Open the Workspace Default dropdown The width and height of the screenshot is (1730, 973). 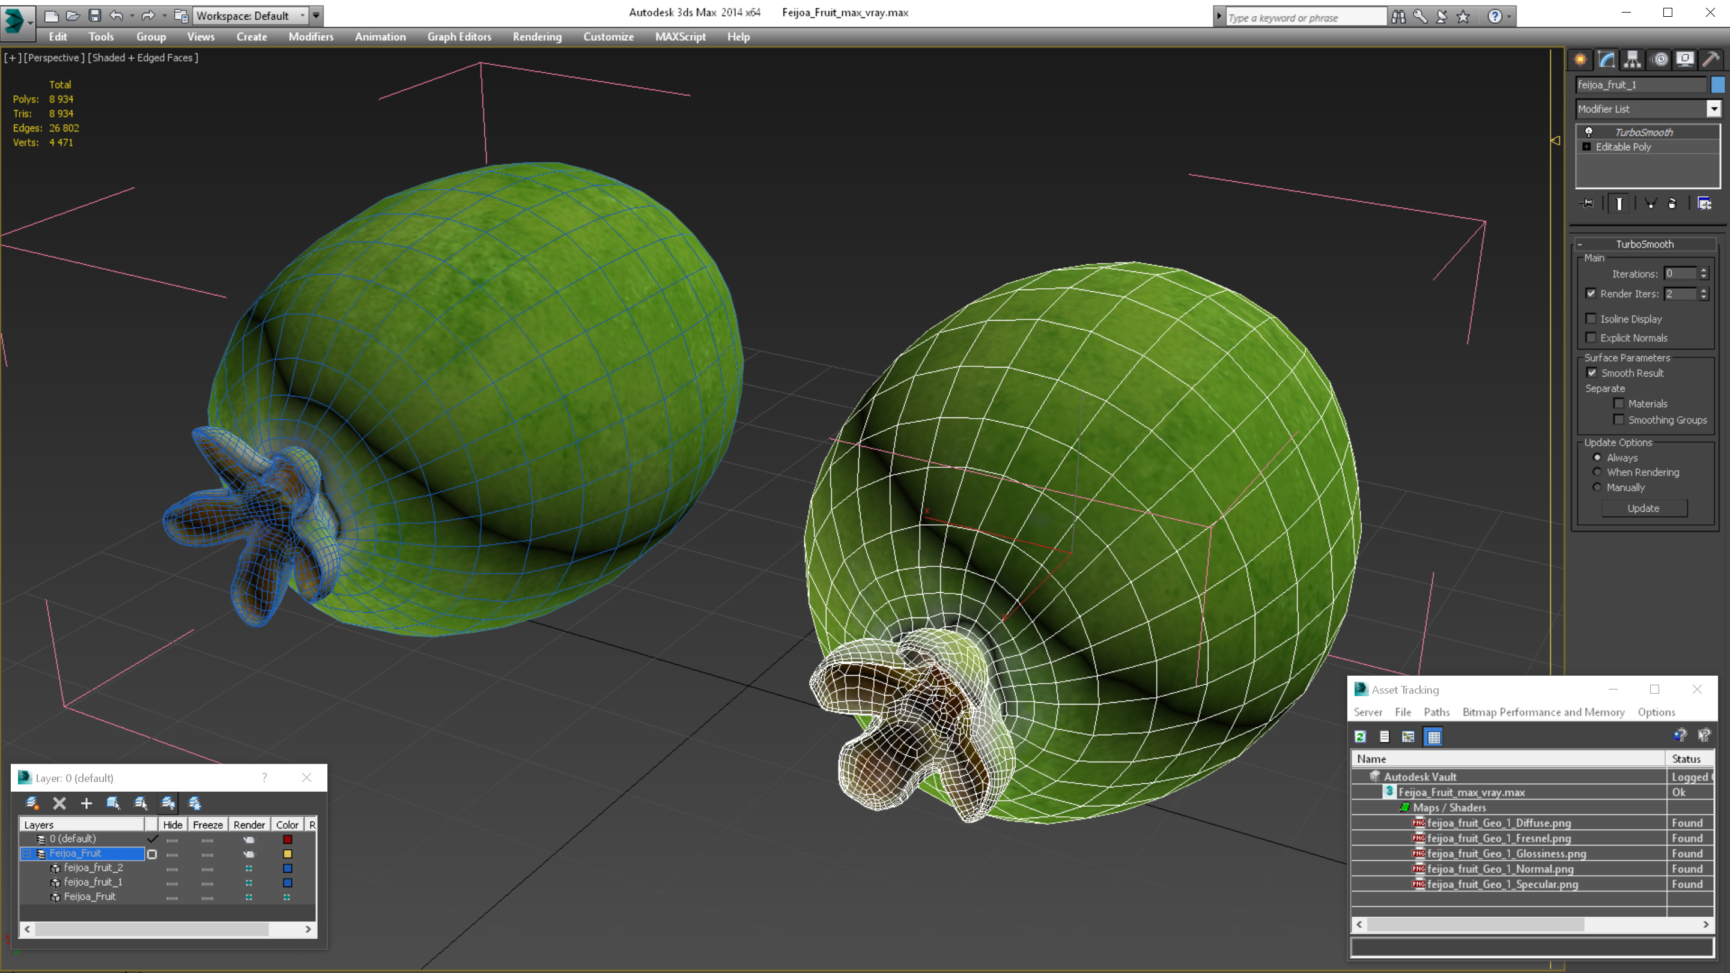[x=249, y=16]
